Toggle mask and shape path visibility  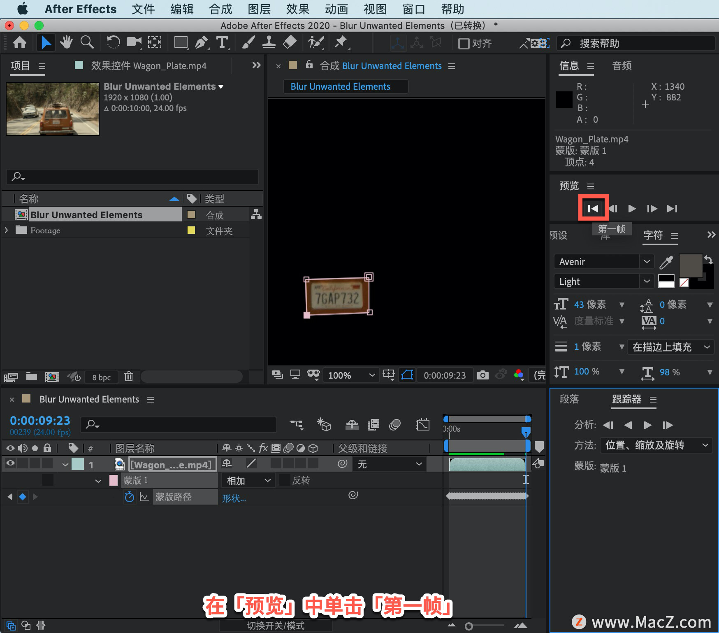[407, 375]
